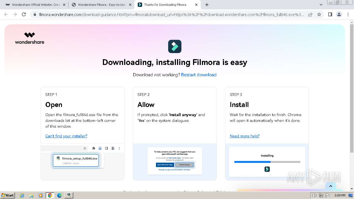
Task: Go back in the browser
Action: [x=6, y=14]
